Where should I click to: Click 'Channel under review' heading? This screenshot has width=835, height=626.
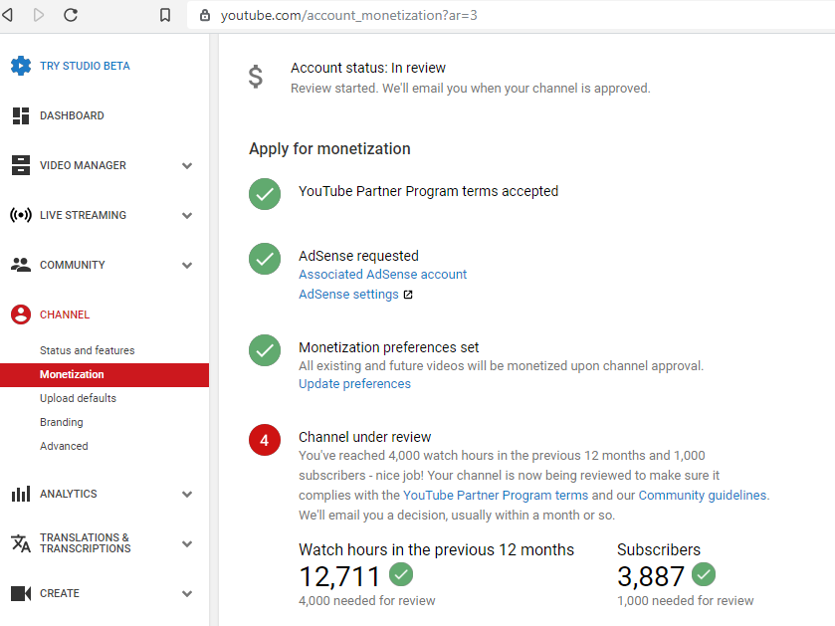click(365, 437)
